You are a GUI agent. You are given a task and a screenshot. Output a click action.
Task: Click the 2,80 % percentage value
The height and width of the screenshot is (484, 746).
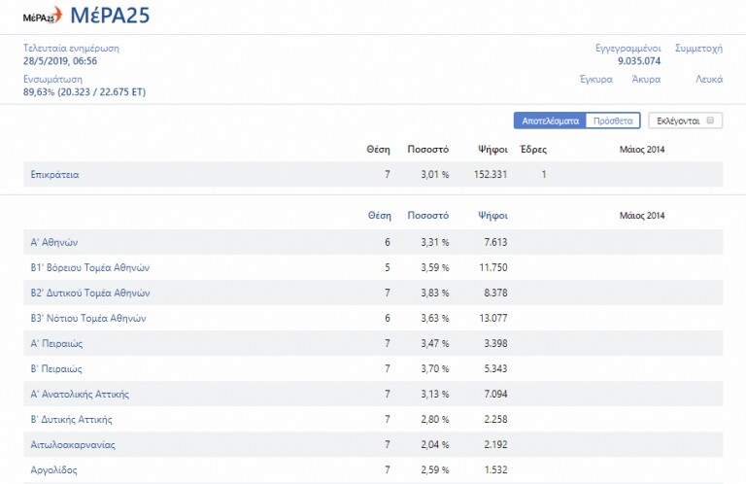(x=434, y=419)
